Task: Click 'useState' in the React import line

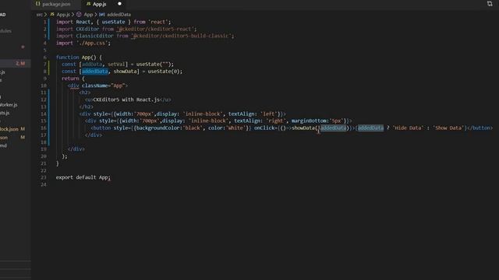Action: click(113, 22)
